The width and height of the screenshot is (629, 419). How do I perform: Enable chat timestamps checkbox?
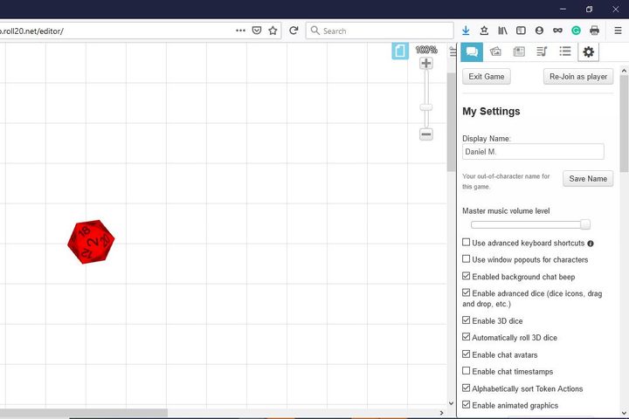pos(467,371)
